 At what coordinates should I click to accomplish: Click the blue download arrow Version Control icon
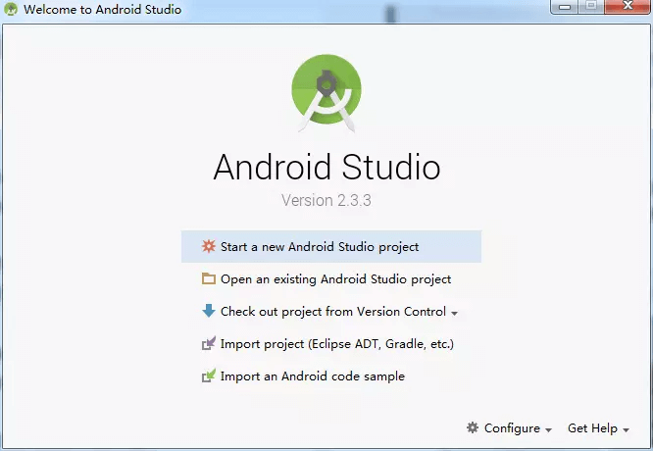tap(208, 311)
